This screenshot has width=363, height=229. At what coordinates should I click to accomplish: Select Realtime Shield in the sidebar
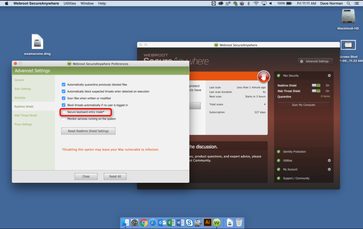click(24, 106)
